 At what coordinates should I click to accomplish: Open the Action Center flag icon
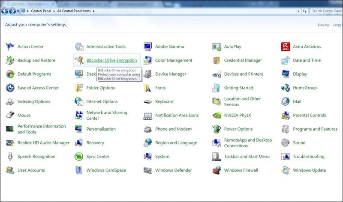10,47
